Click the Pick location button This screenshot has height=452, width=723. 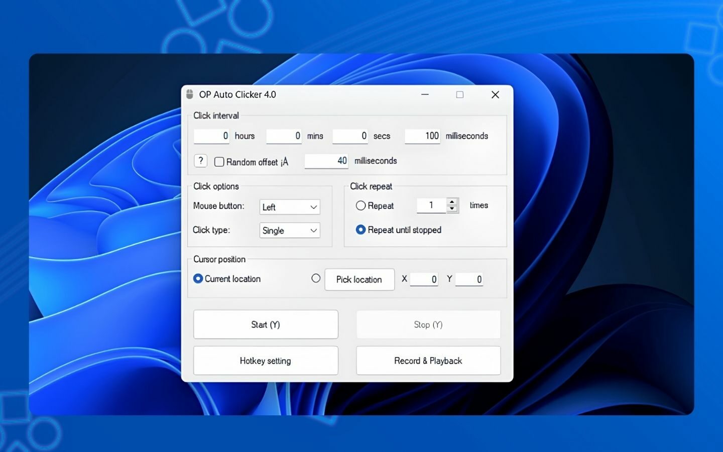click(x=359, y=279)
